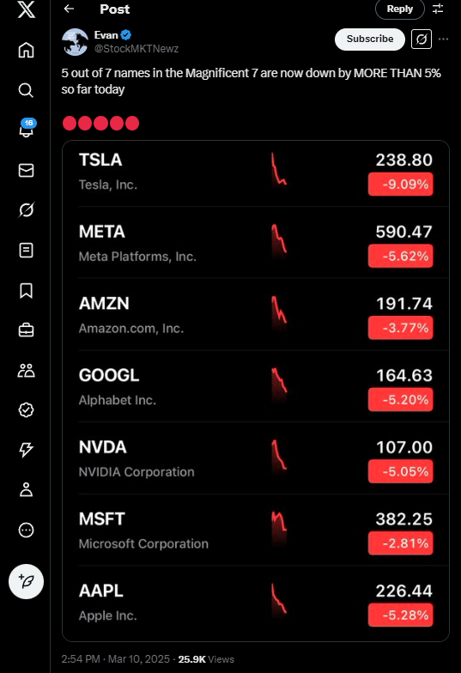Click the Subscribe button
Viewport: 461px width, 673px height.
point(369,39)
